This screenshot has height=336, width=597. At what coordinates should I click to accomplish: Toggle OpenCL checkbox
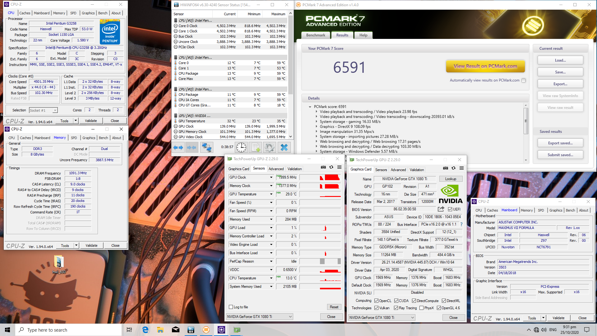(377, 301)
